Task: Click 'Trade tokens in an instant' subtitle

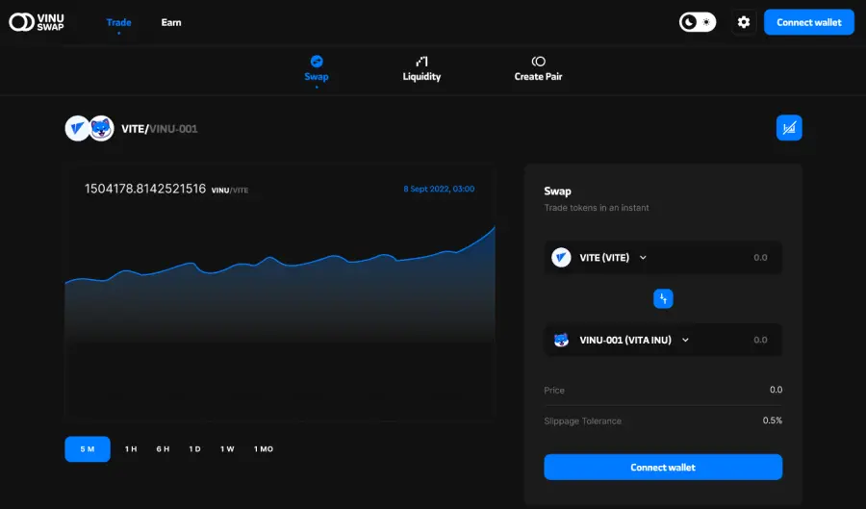Action: tap(597, 208)
